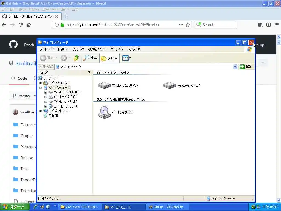
Task: Expand コントロール パネル tree node
Action: [x=46, y=106]
